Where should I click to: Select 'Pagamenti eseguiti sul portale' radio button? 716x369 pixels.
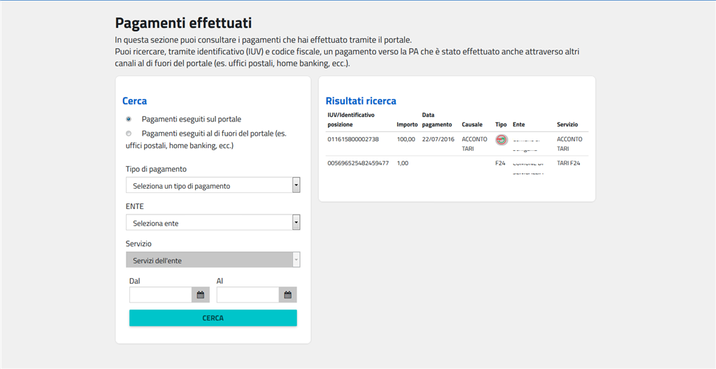[129, 120]
